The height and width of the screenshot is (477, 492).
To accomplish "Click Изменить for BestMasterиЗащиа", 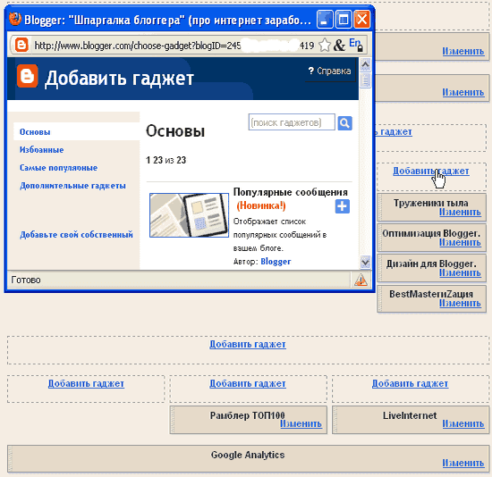I will tap(460, 303).
